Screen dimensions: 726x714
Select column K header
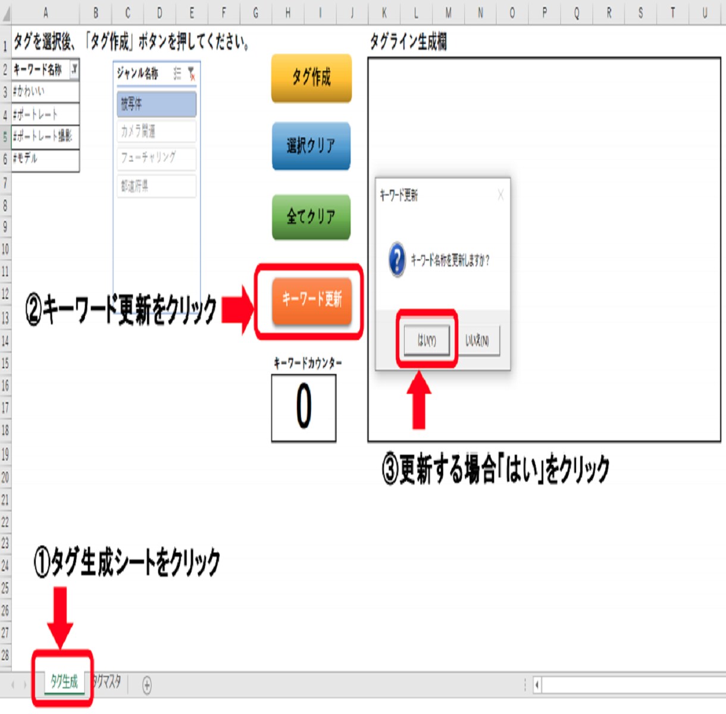(x=384, y=12)
